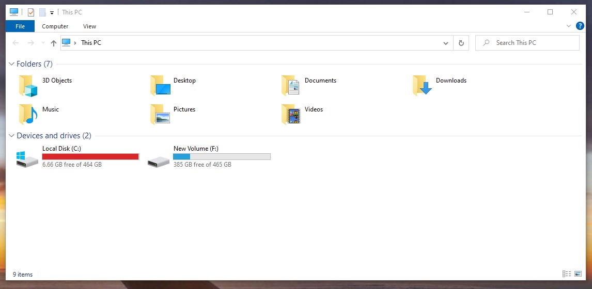Close the This PC window
The image size is (592, 289).
[574, 12]
